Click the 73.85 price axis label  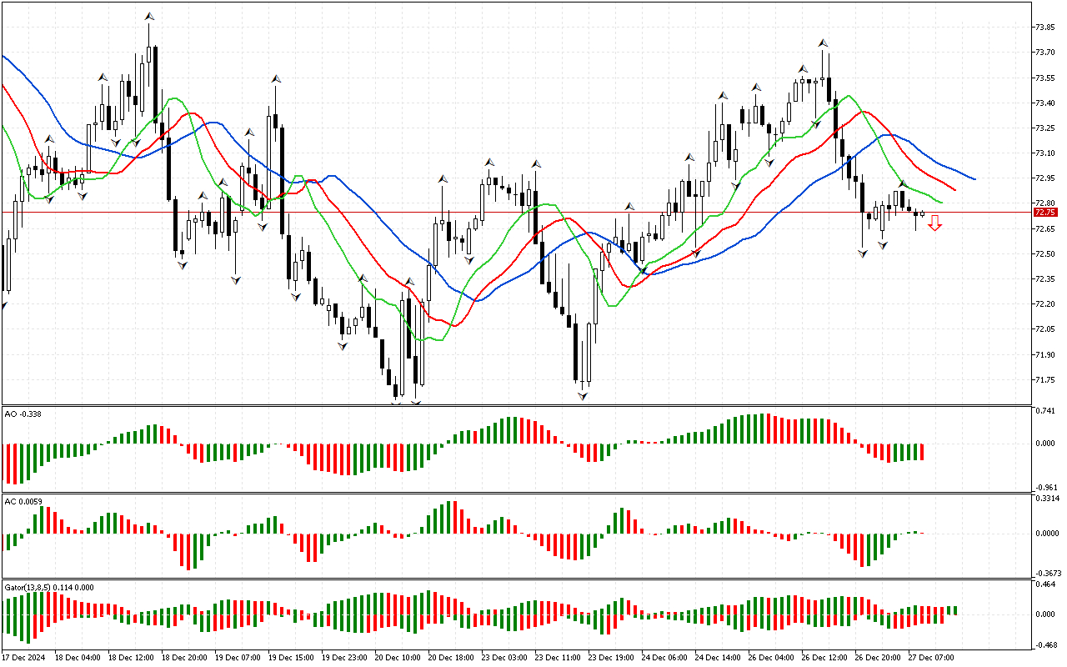[1044, 28]
